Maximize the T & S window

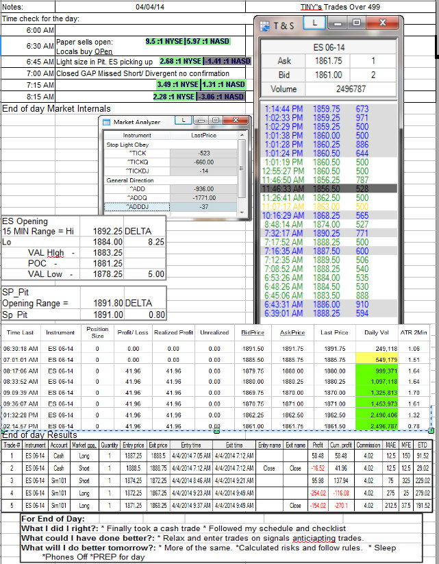(x=356, y=23)
